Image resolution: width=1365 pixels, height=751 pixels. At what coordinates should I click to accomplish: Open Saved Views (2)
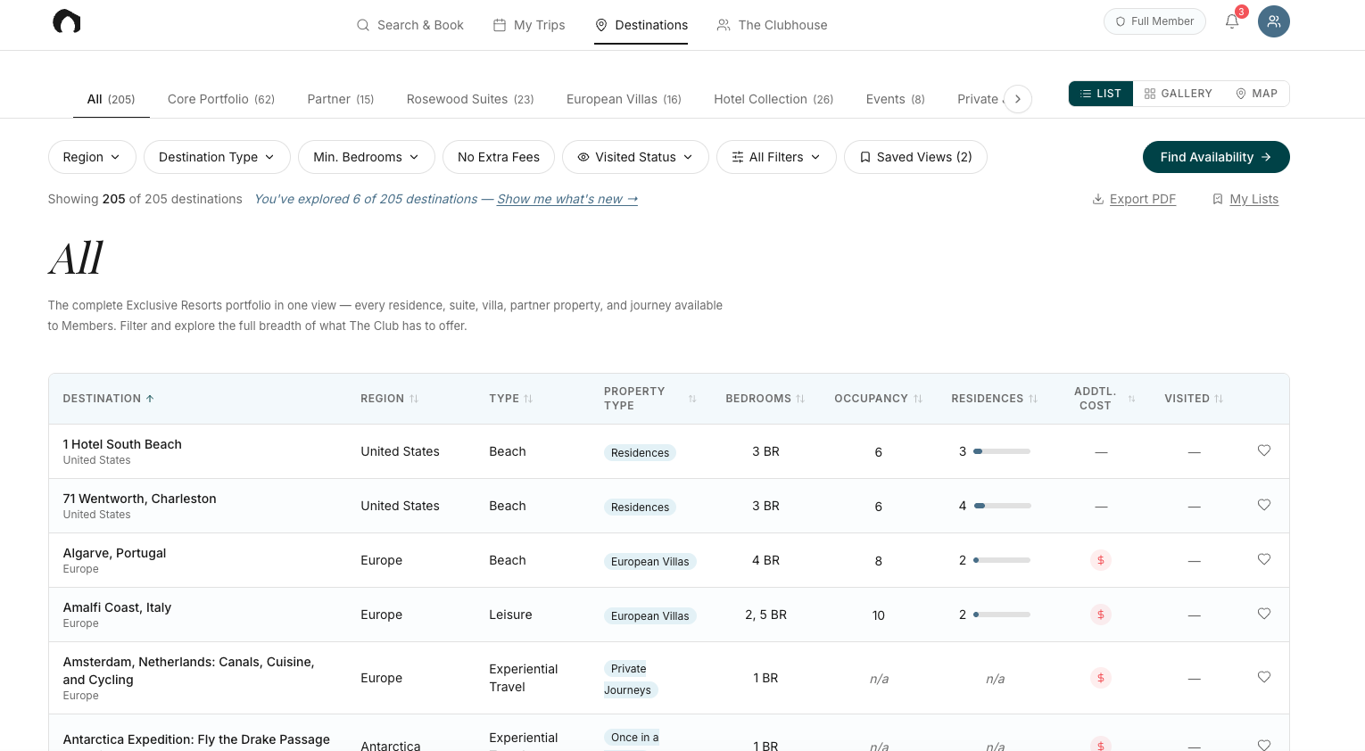pos(915,157)
